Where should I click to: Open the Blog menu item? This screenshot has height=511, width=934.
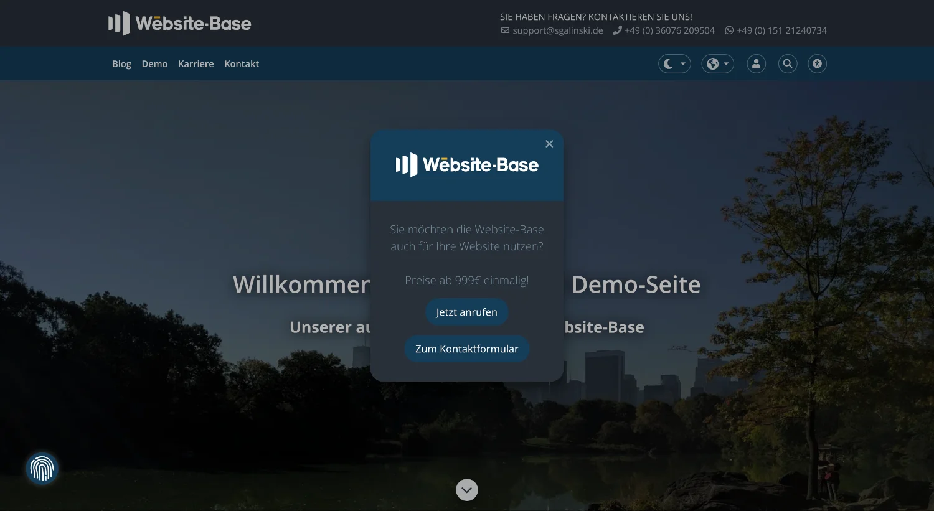pos(121,63)
